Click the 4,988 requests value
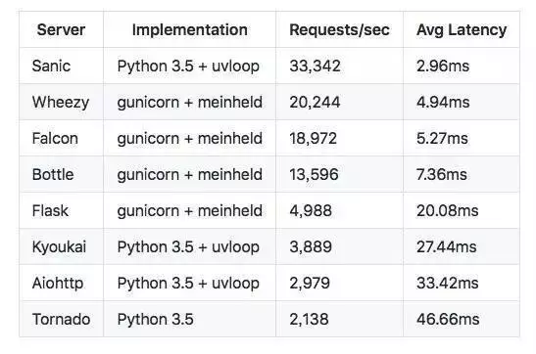This screenshot has width=536, height=354. 311,211
